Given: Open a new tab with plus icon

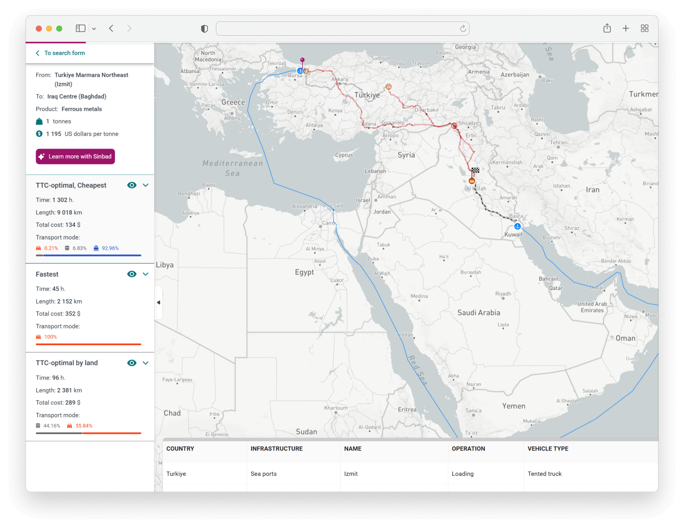Looking at the screenshot, I should click(x=626, y=29).
